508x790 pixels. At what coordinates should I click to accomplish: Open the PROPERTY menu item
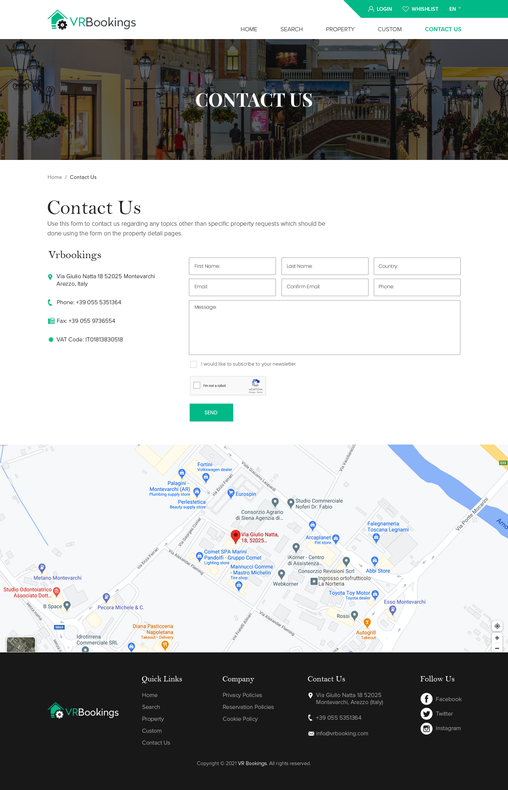340,29
